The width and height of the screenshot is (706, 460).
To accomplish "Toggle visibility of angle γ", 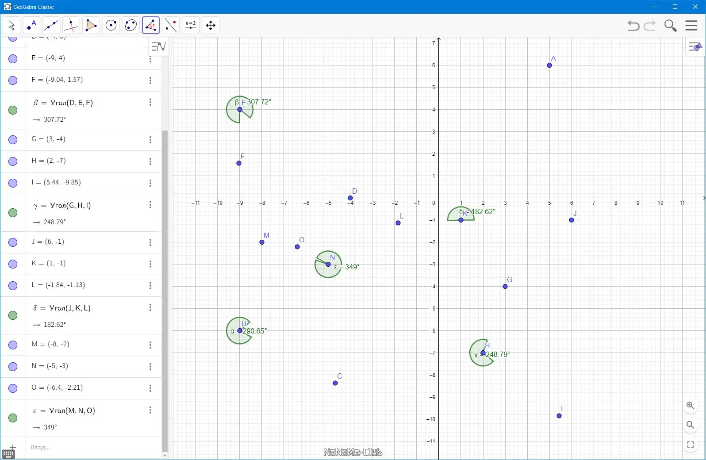I will (x=13, y=213).
